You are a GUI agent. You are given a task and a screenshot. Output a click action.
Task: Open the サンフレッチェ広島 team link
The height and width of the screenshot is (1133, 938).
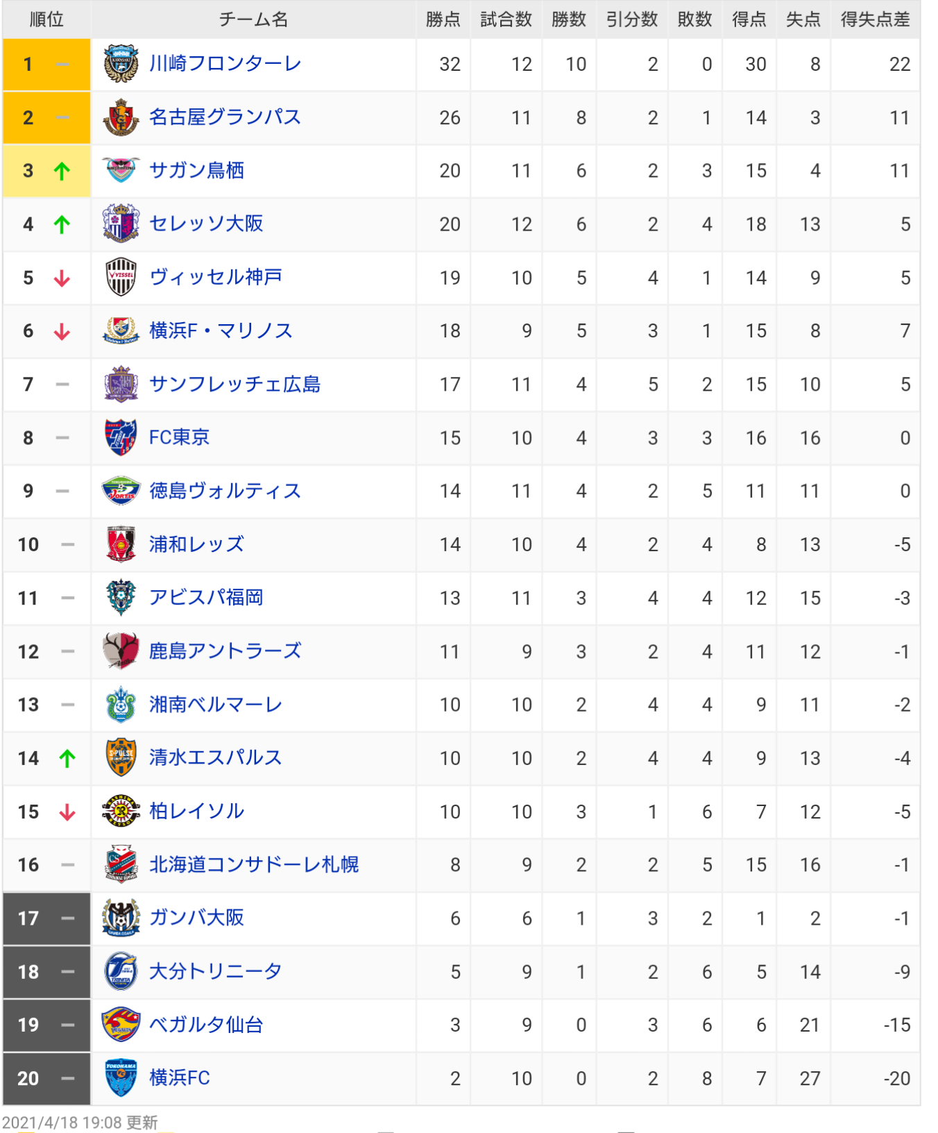[x=235, y=385]
